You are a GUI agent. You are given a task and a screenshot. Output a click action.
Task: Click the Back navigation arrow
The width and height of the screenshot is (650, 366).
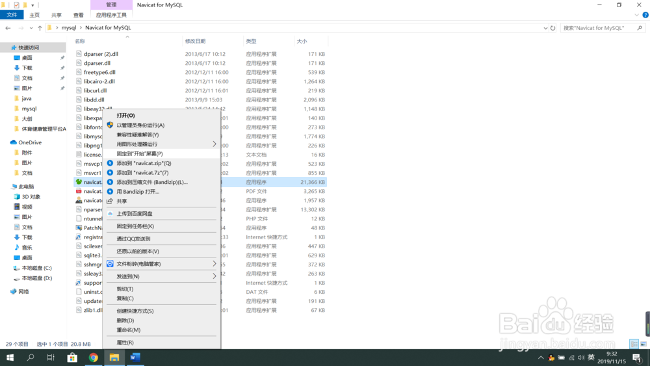click(x=8, y=28)
